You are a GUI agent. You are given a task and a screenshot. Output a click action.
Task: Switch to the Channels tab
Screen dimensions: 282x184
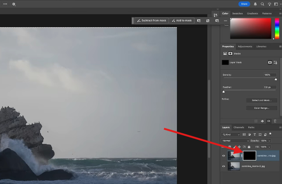tap(239, 127)
